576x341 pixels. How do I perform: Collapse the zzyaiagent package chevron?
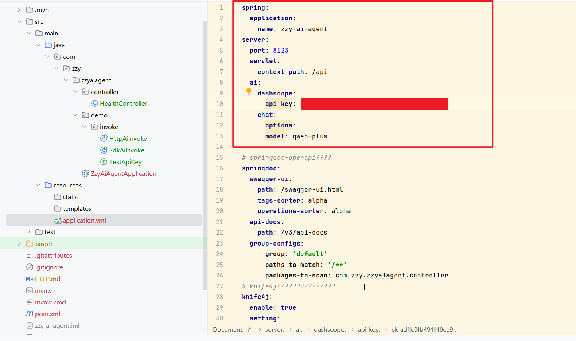point(66,80)
